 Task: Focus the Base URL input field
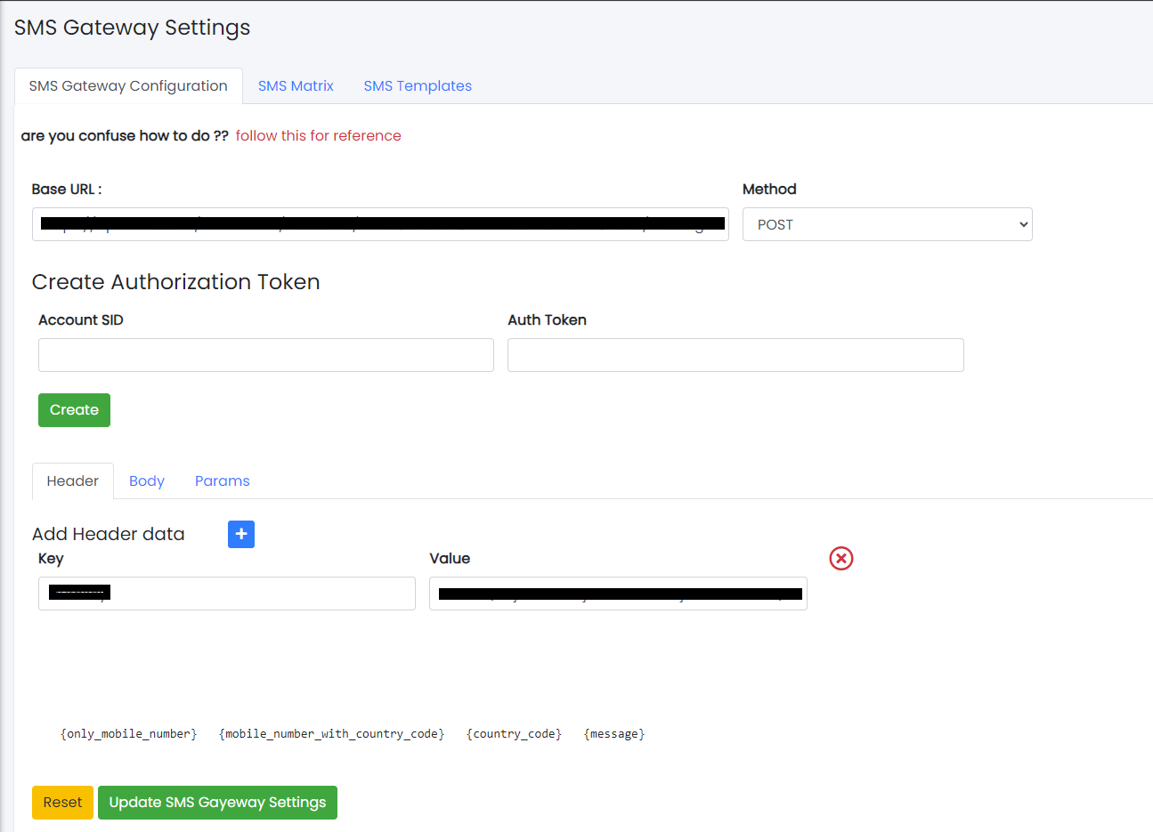pyautogui.click(x=380, y=224)
